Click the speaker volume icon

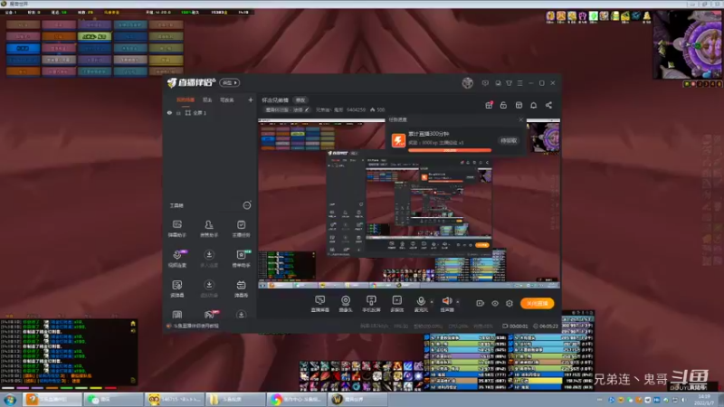point(447,303)
